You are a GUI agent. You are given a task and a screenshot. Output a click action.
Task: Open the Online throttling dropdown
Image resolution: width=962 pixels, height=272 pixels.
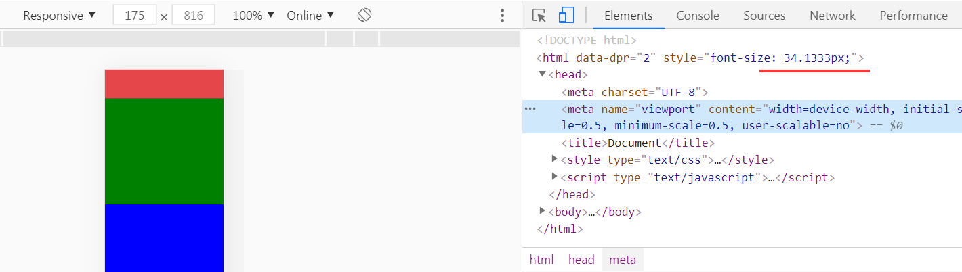coord(310,15)
